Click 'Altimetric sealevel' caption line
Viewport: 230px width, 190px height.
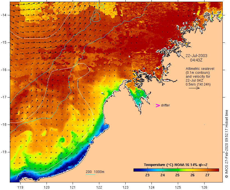[x=200, y=69]
